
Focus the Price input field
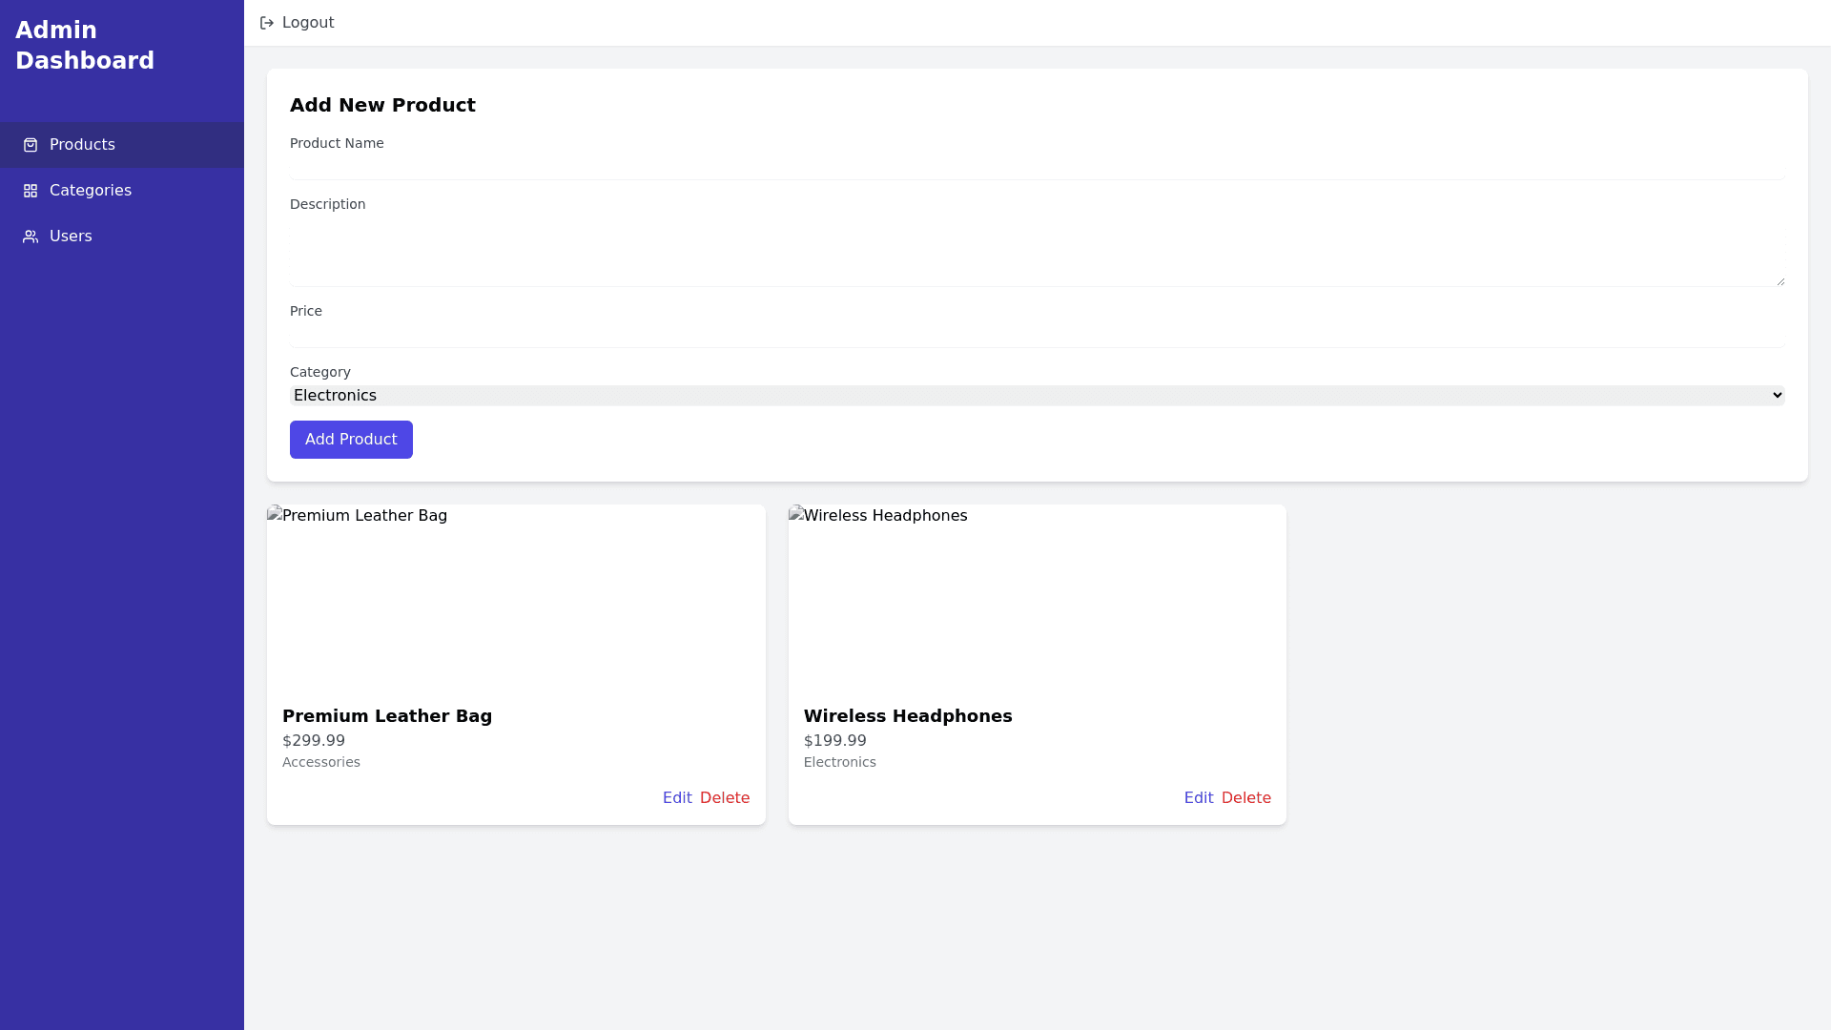[1036, 336]
